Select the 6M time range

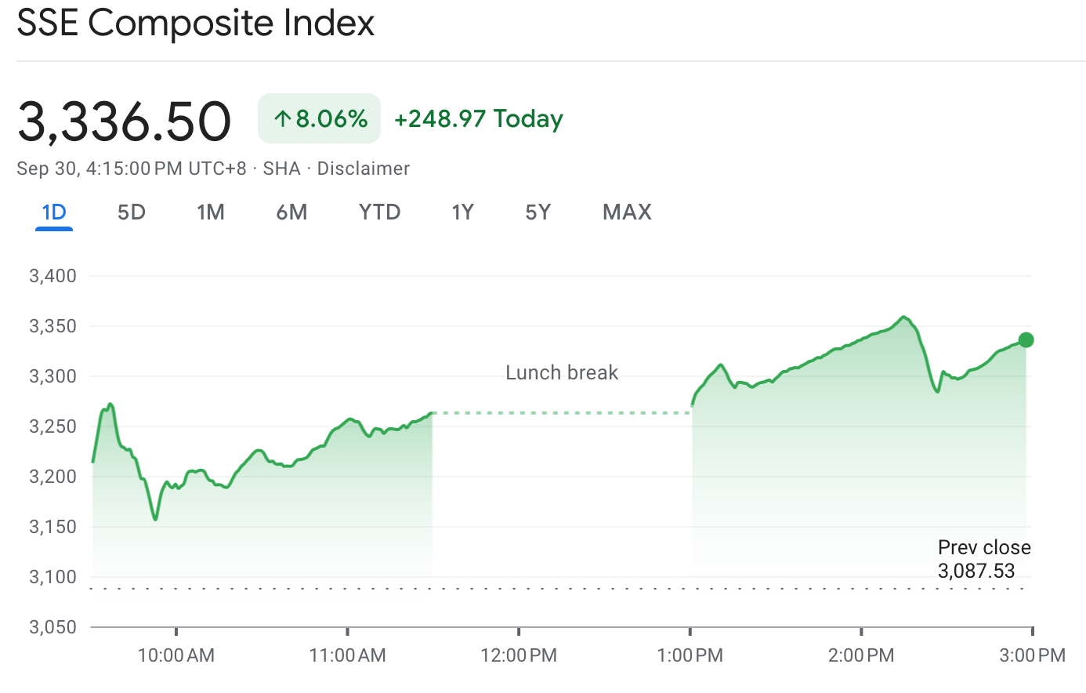tap(291, 212)
